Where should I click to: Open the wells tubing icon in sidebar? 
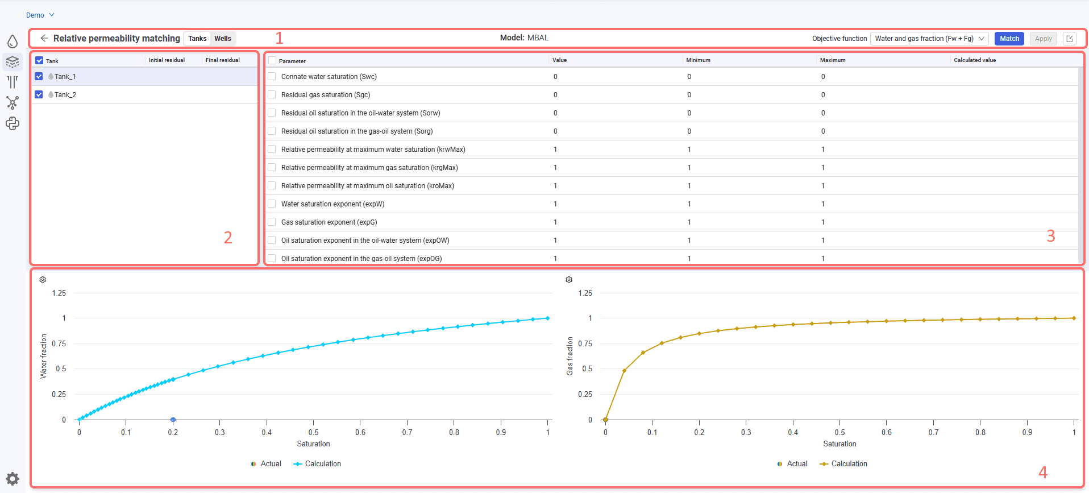pos(13,82)
